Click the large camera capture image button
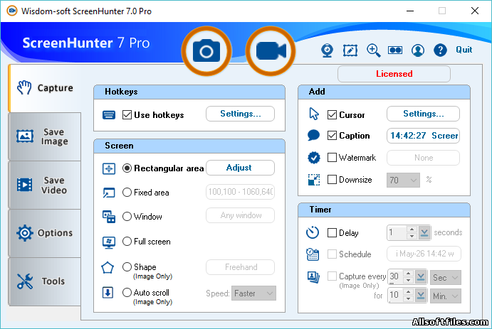The width and height of the screenshot is (492, 329). point(206,51)
